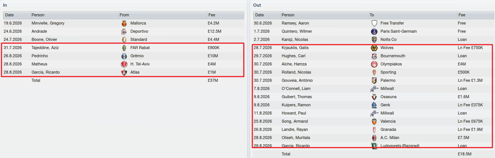Open player profile for Minvielle, Gregory
This screenshot has height=158, width=495.
point(48,23)
